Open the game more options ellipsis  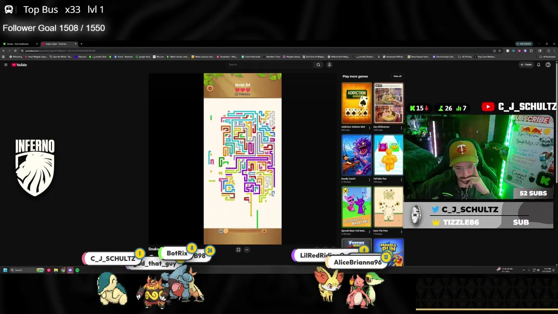247,250
